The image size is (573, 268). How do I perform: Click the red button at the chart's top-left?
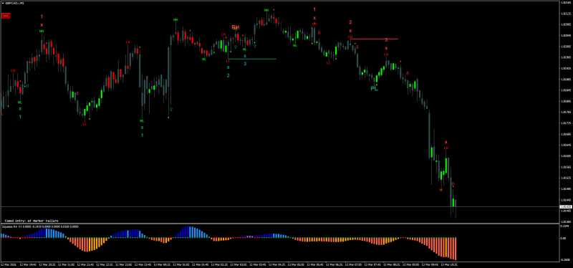6,16
